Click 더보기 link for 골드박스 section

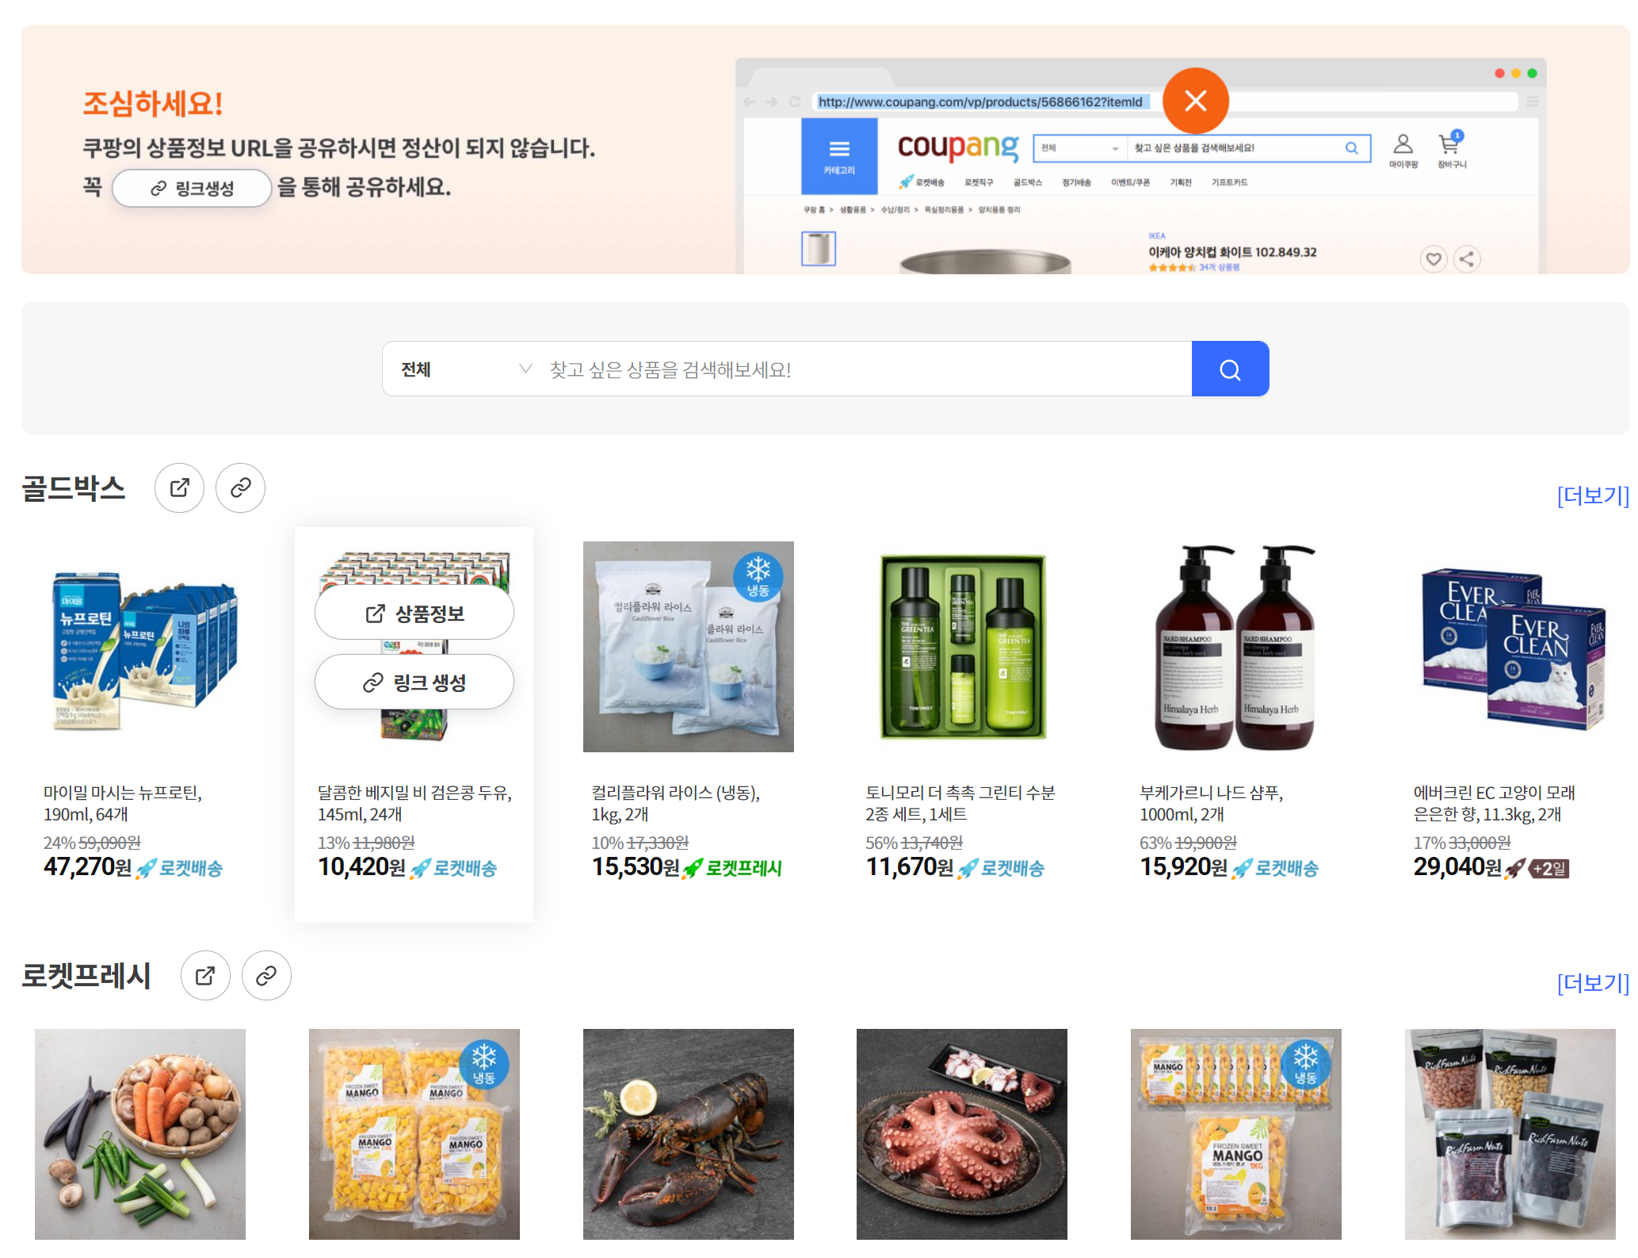(x=1592, y=495)
